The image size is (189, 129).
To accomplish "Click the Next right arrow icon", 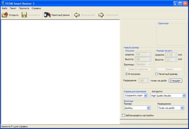I will (101, 15).
